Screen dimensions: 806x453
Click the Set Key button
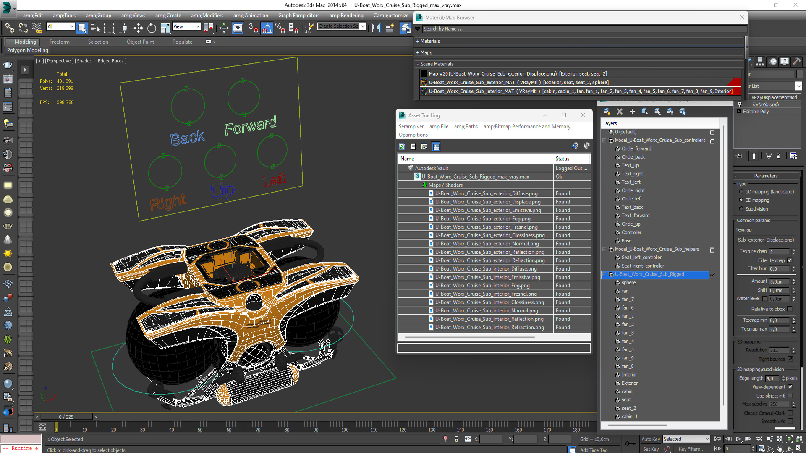click(x=651, y=449)
